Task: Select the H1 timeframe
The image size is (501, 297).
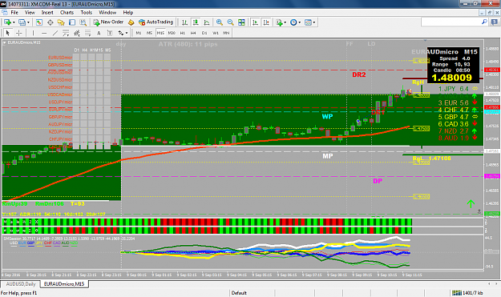Action: [183, 33]
